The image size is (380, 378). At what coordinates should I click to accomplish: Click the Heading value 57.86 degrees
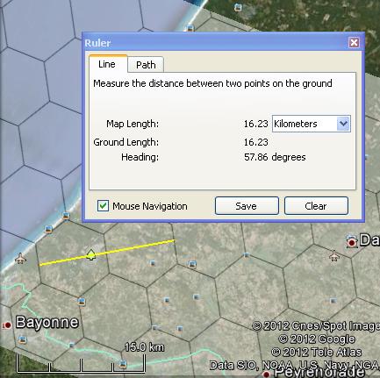[275, 157]
